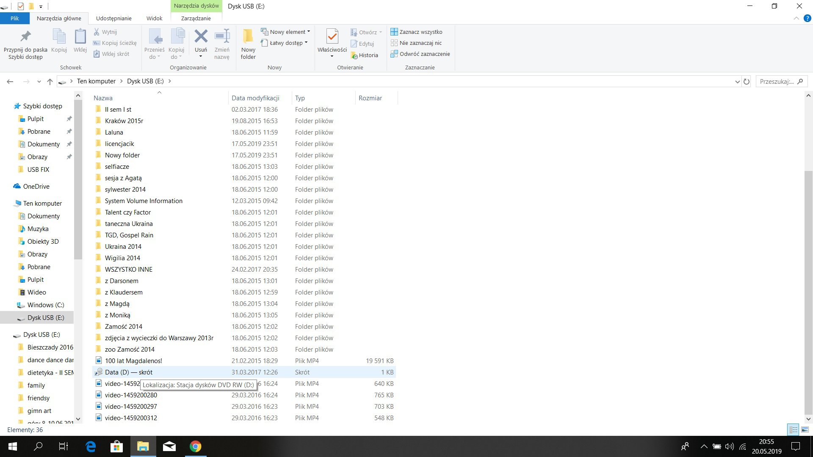Open the Widok ribbon tab

[154, 18]
